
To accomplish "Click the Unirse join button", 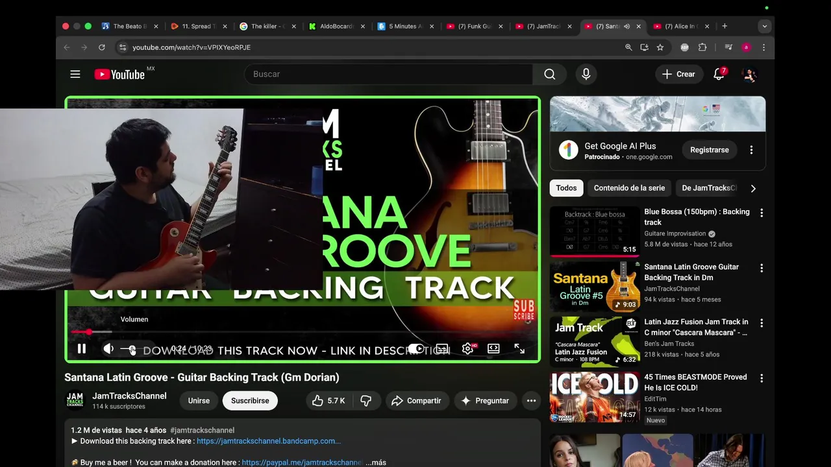I will [199, 401].
